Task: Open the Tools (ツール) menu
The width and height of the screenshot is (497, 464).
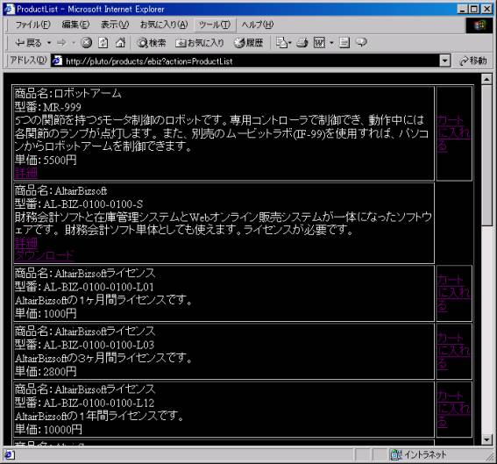Action: [215, 25]
